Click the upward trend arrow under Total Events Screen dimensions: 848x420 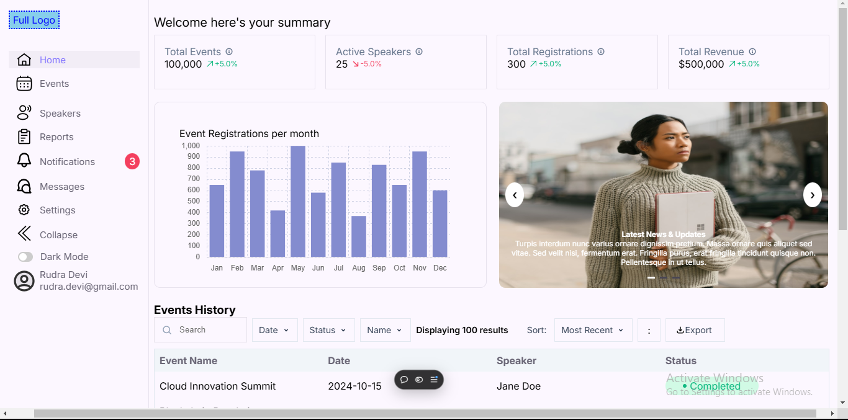210,64
